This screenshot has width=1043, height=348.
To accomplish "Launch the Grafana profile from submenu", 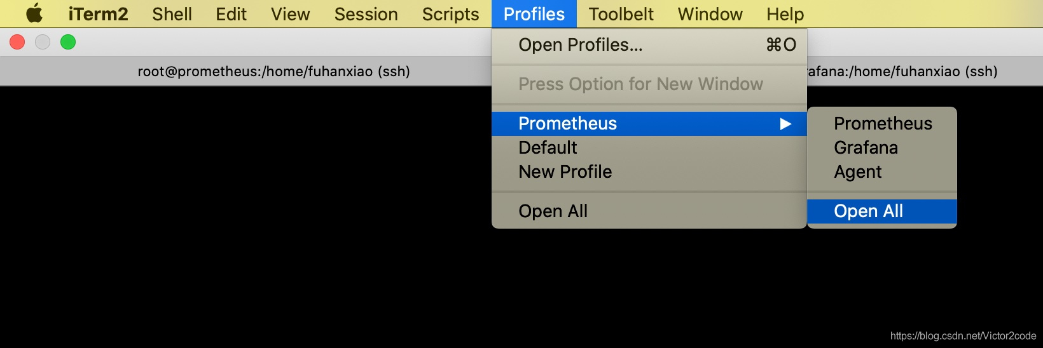I will click(866, 148).
